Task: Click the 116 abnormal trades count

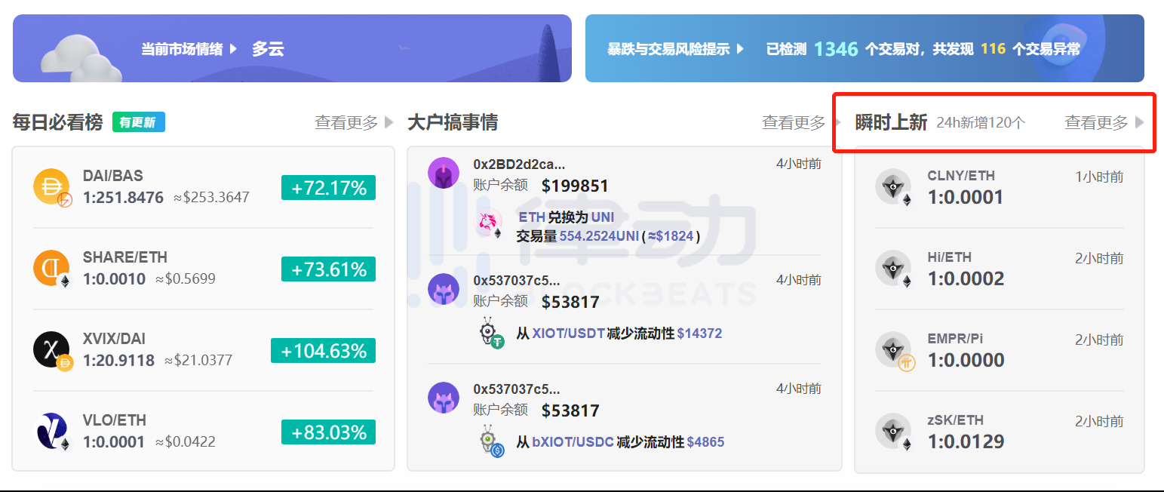Action: pyautogui.click(x=993, y=49)
